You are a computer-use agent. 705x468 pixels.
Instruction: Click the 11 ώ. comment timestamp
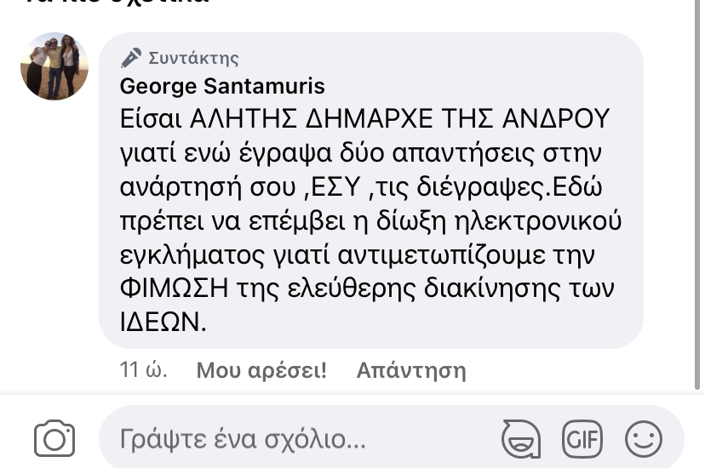pos(143,370)
